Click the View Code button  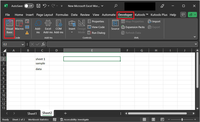[96, 27]
